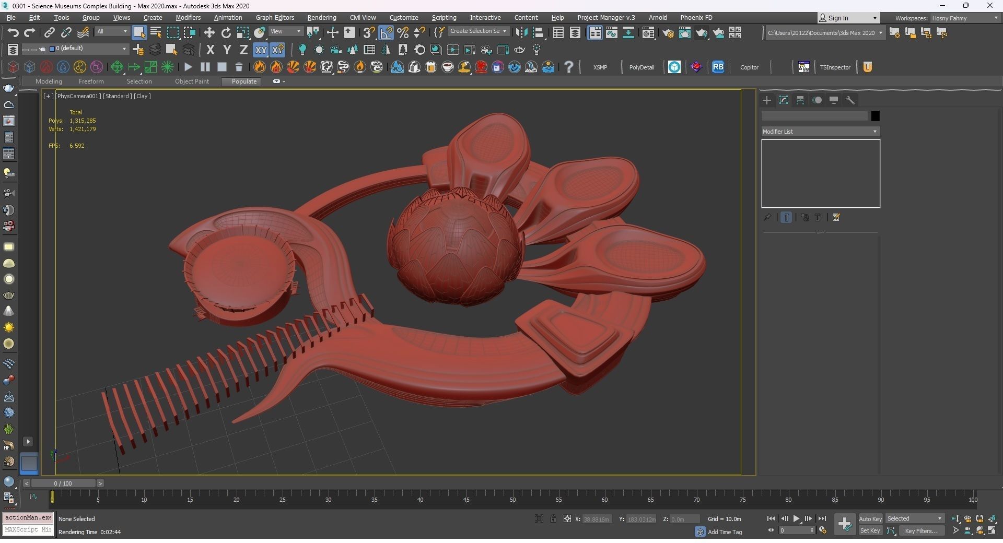Open the Render Setup dialog
This screenshot has height=543, width=1003.
pyautogui.click(x=668, y=33)
